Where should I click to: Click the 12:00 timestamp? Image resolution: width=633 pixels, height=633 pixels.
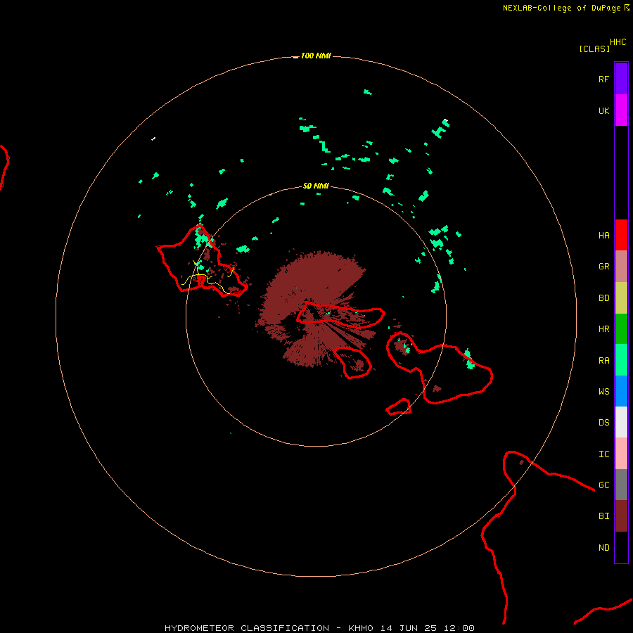coord(459,628)
